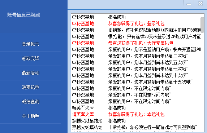Select the row 您必须进行一局游戏才可以签到哦
Image resolution: width=207 pixels, height=133 pixels.
coord(136,127)
